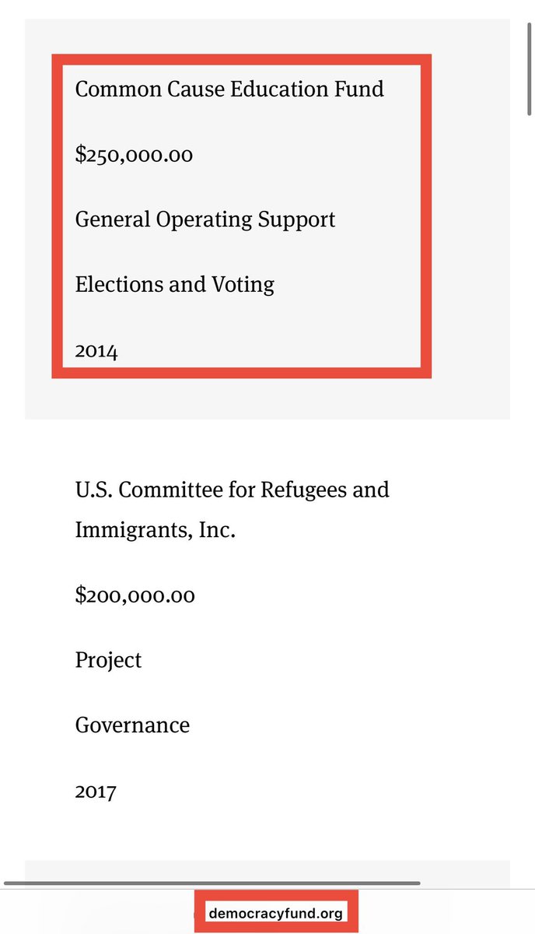Open the Common Cause Education Fund grant

pyautogui.click(x=229, y=89)
